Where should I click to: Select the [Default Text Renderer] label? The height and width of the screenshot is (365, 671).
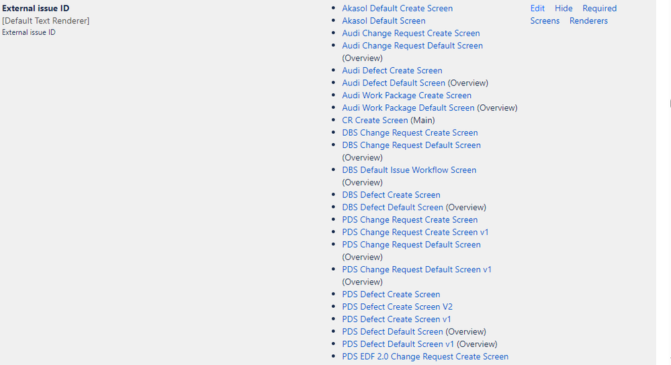coord(46,21)
